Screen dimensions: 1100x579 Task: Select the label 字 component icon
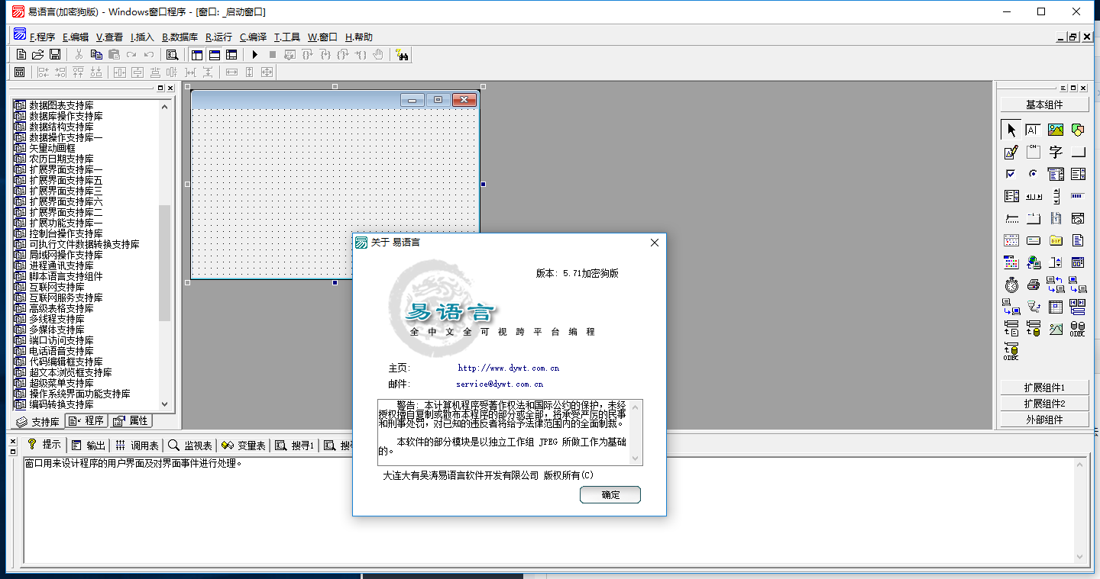pyautogui.click(x=1056, y=152)
